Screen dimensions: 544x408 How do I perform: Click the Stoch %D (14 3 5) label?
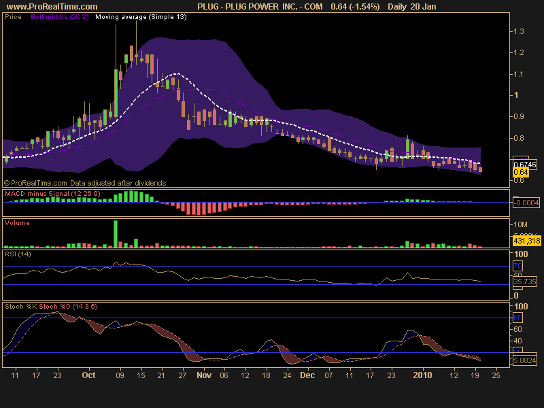(x=69, y=307)
